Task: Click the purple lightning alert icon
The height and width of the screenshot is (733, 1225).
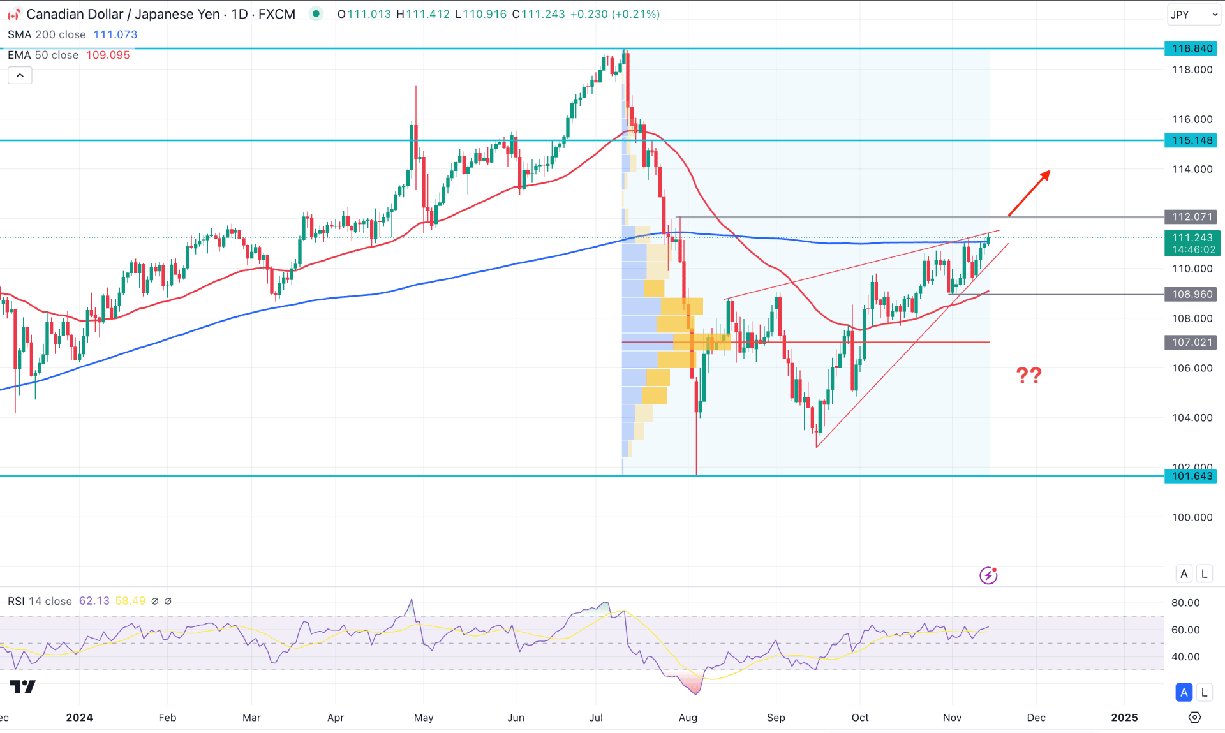Action: tap(988, 575)
